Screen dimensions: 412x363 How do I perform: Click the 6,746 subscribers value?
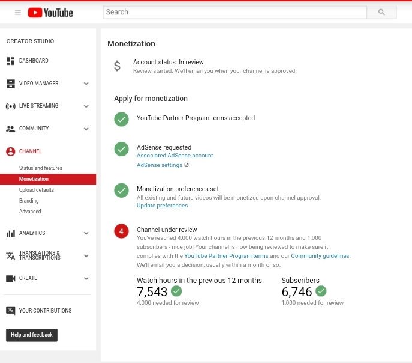pyautogui.click(x=297, y=291)
